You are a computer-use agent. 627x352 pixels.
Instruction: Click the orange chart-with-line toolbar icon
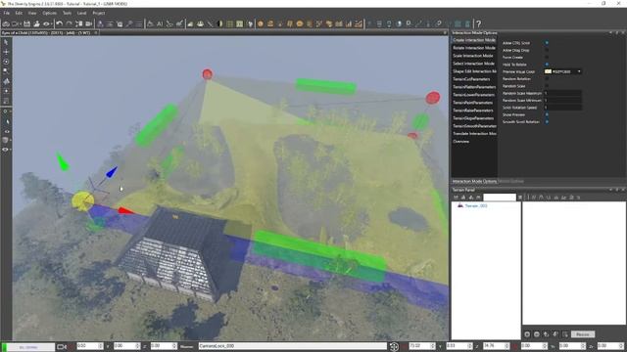pos(359,23)
